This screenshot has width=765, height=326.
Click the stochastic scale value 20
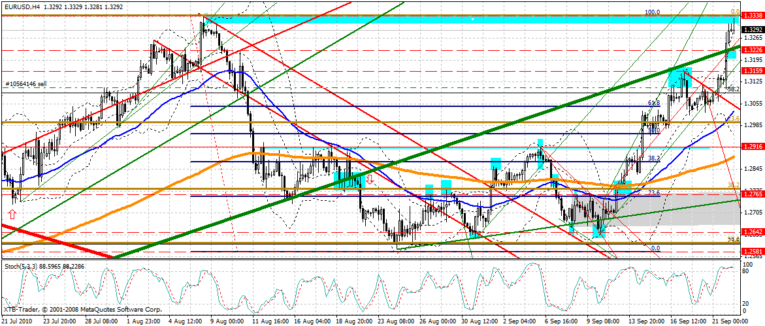[x=745, y=303]
